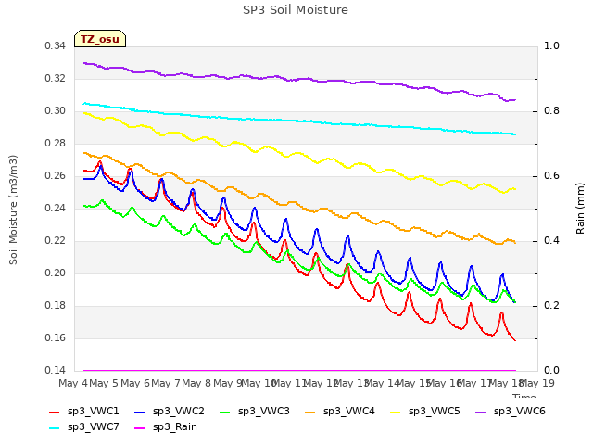Click the 0.2 right axis tick label
The image size is (593, 445).
551,305
